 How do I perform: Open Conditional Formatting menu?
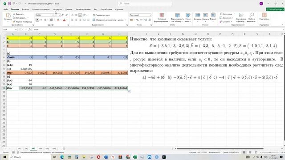click(x=162, y=18)
